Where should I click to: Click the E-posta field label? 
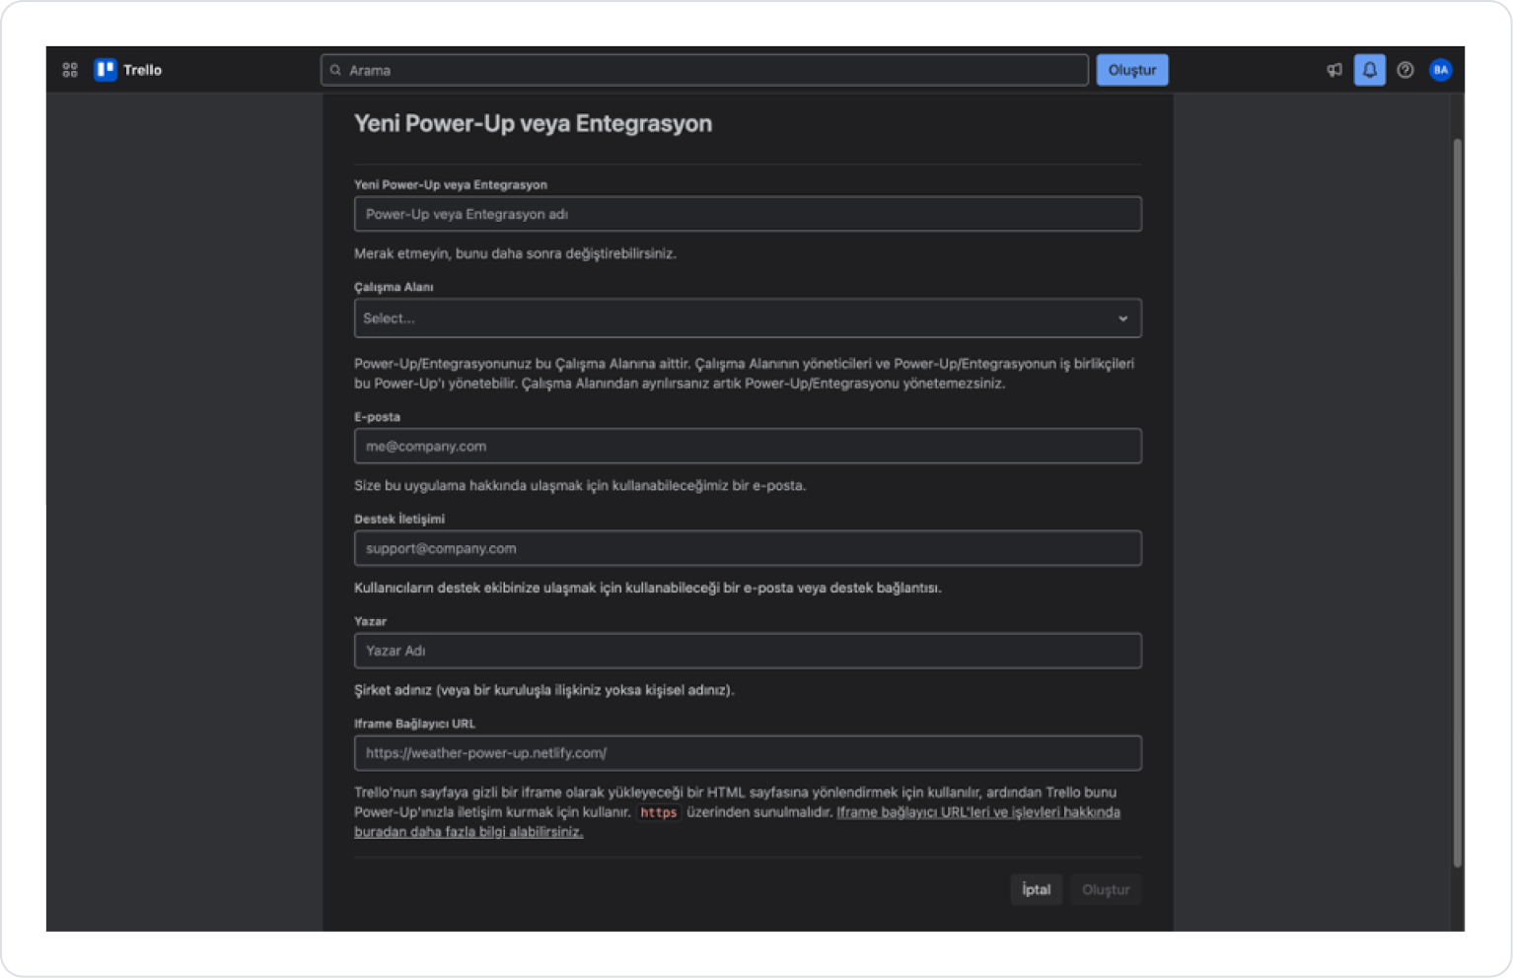pos(377,417)
